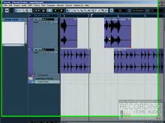
Task: Select the Live Beats clip on track two
Action: pos(139,61)
